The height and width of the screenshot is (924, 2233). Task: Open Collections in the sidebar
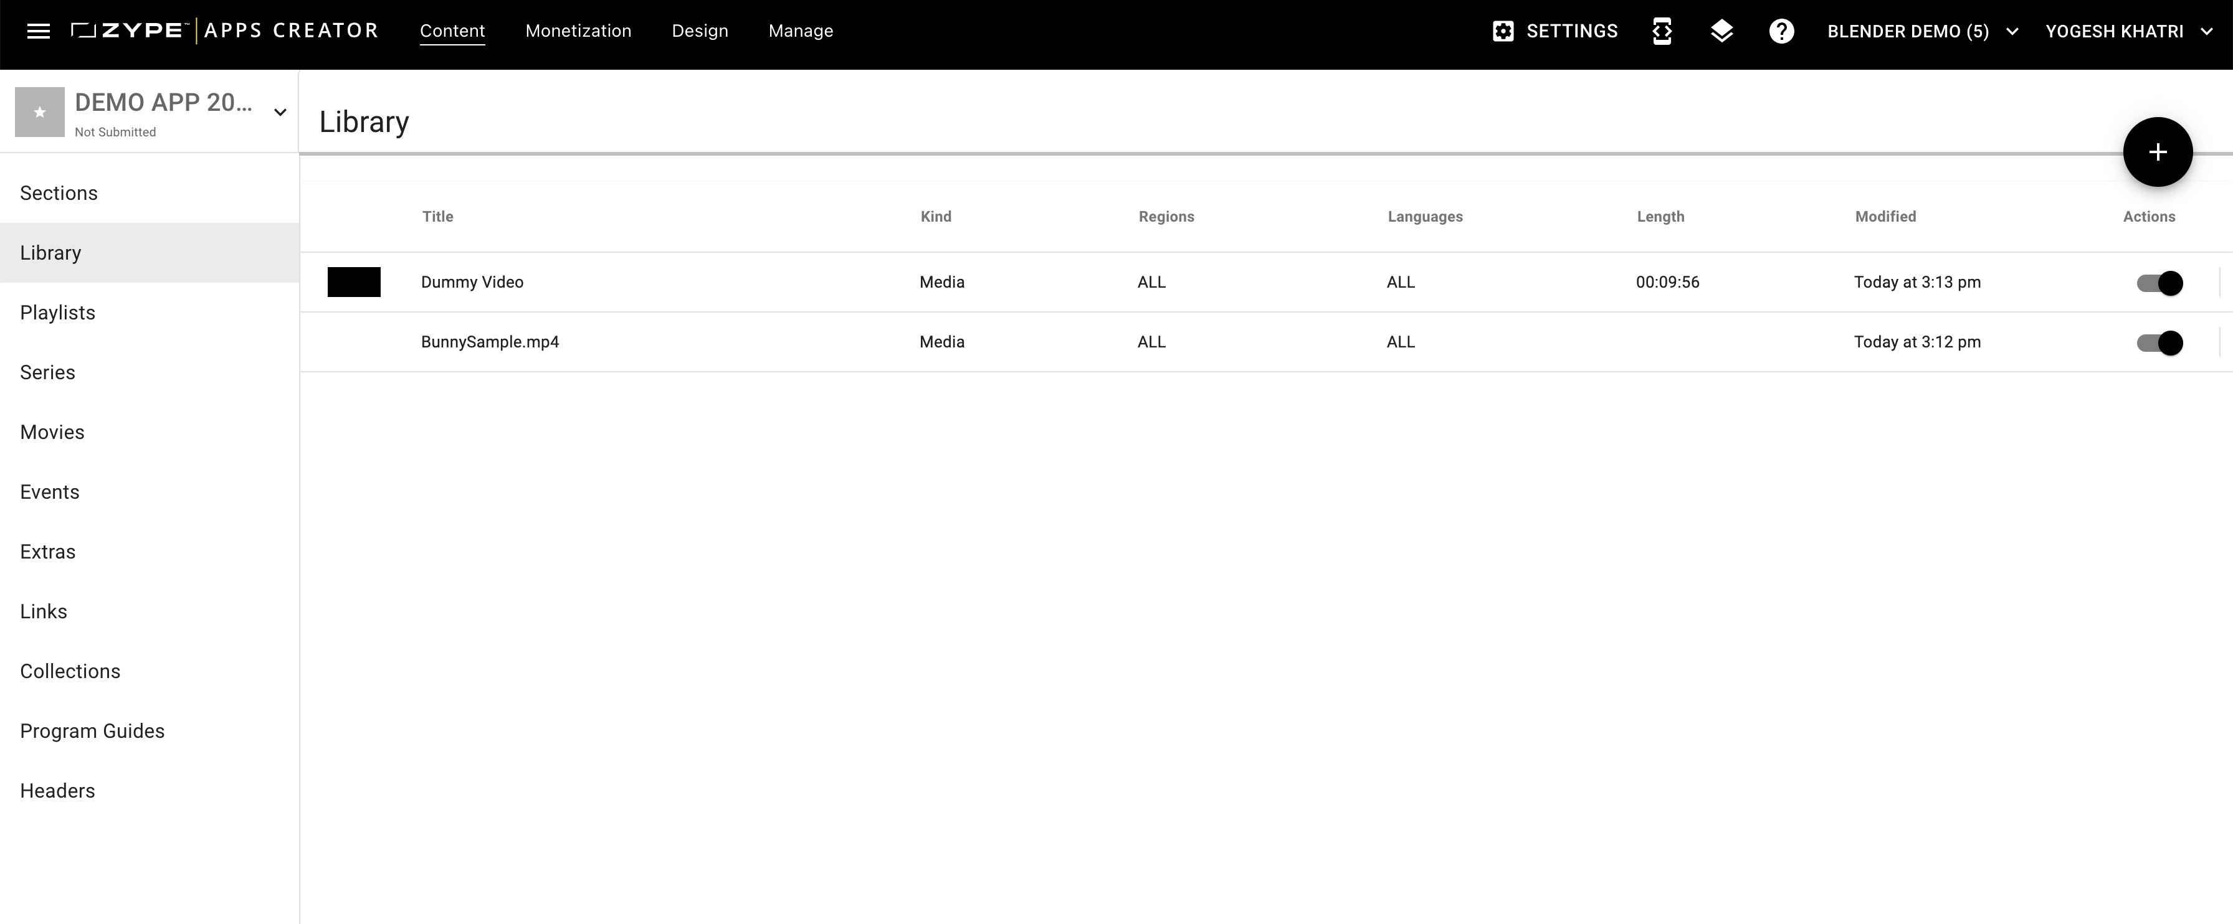[149, 671]
